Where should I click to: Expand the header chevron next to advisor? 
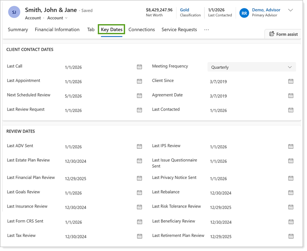[290, 10]
